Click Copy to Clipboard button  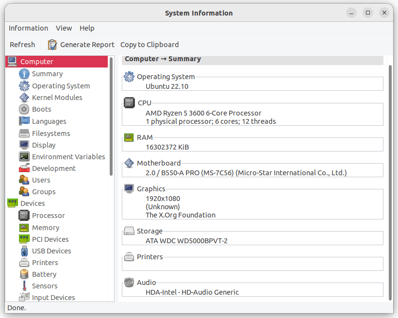click(x=149, y=45)
